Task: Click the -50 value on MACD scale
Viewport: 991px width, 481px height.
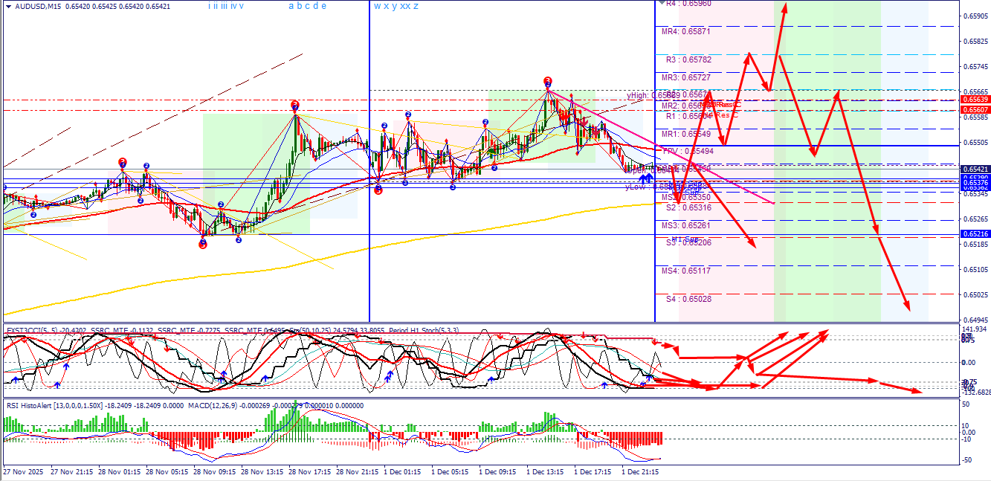Action: (966, 460)
